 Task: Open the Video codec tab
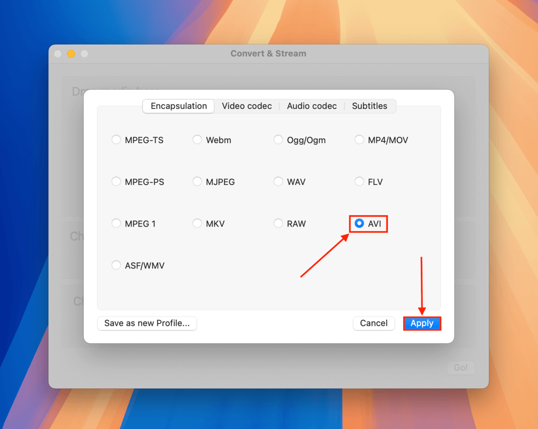pyautogui.click(x=247, y=106)
